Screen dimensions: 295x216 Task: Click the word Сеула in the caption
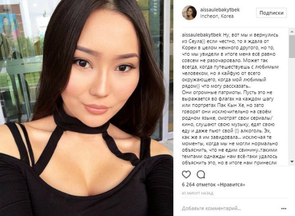195,41
